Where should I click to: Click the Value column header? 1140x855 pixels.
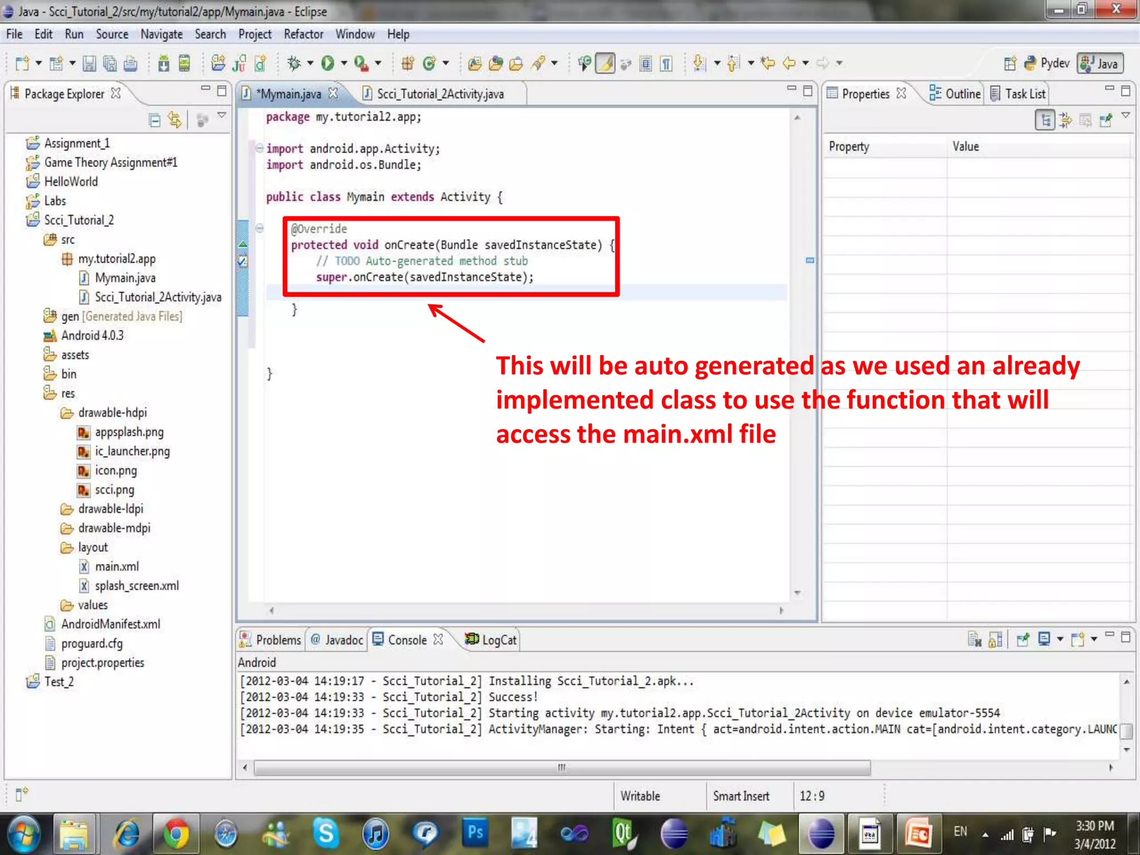(x=1039, y=146)
